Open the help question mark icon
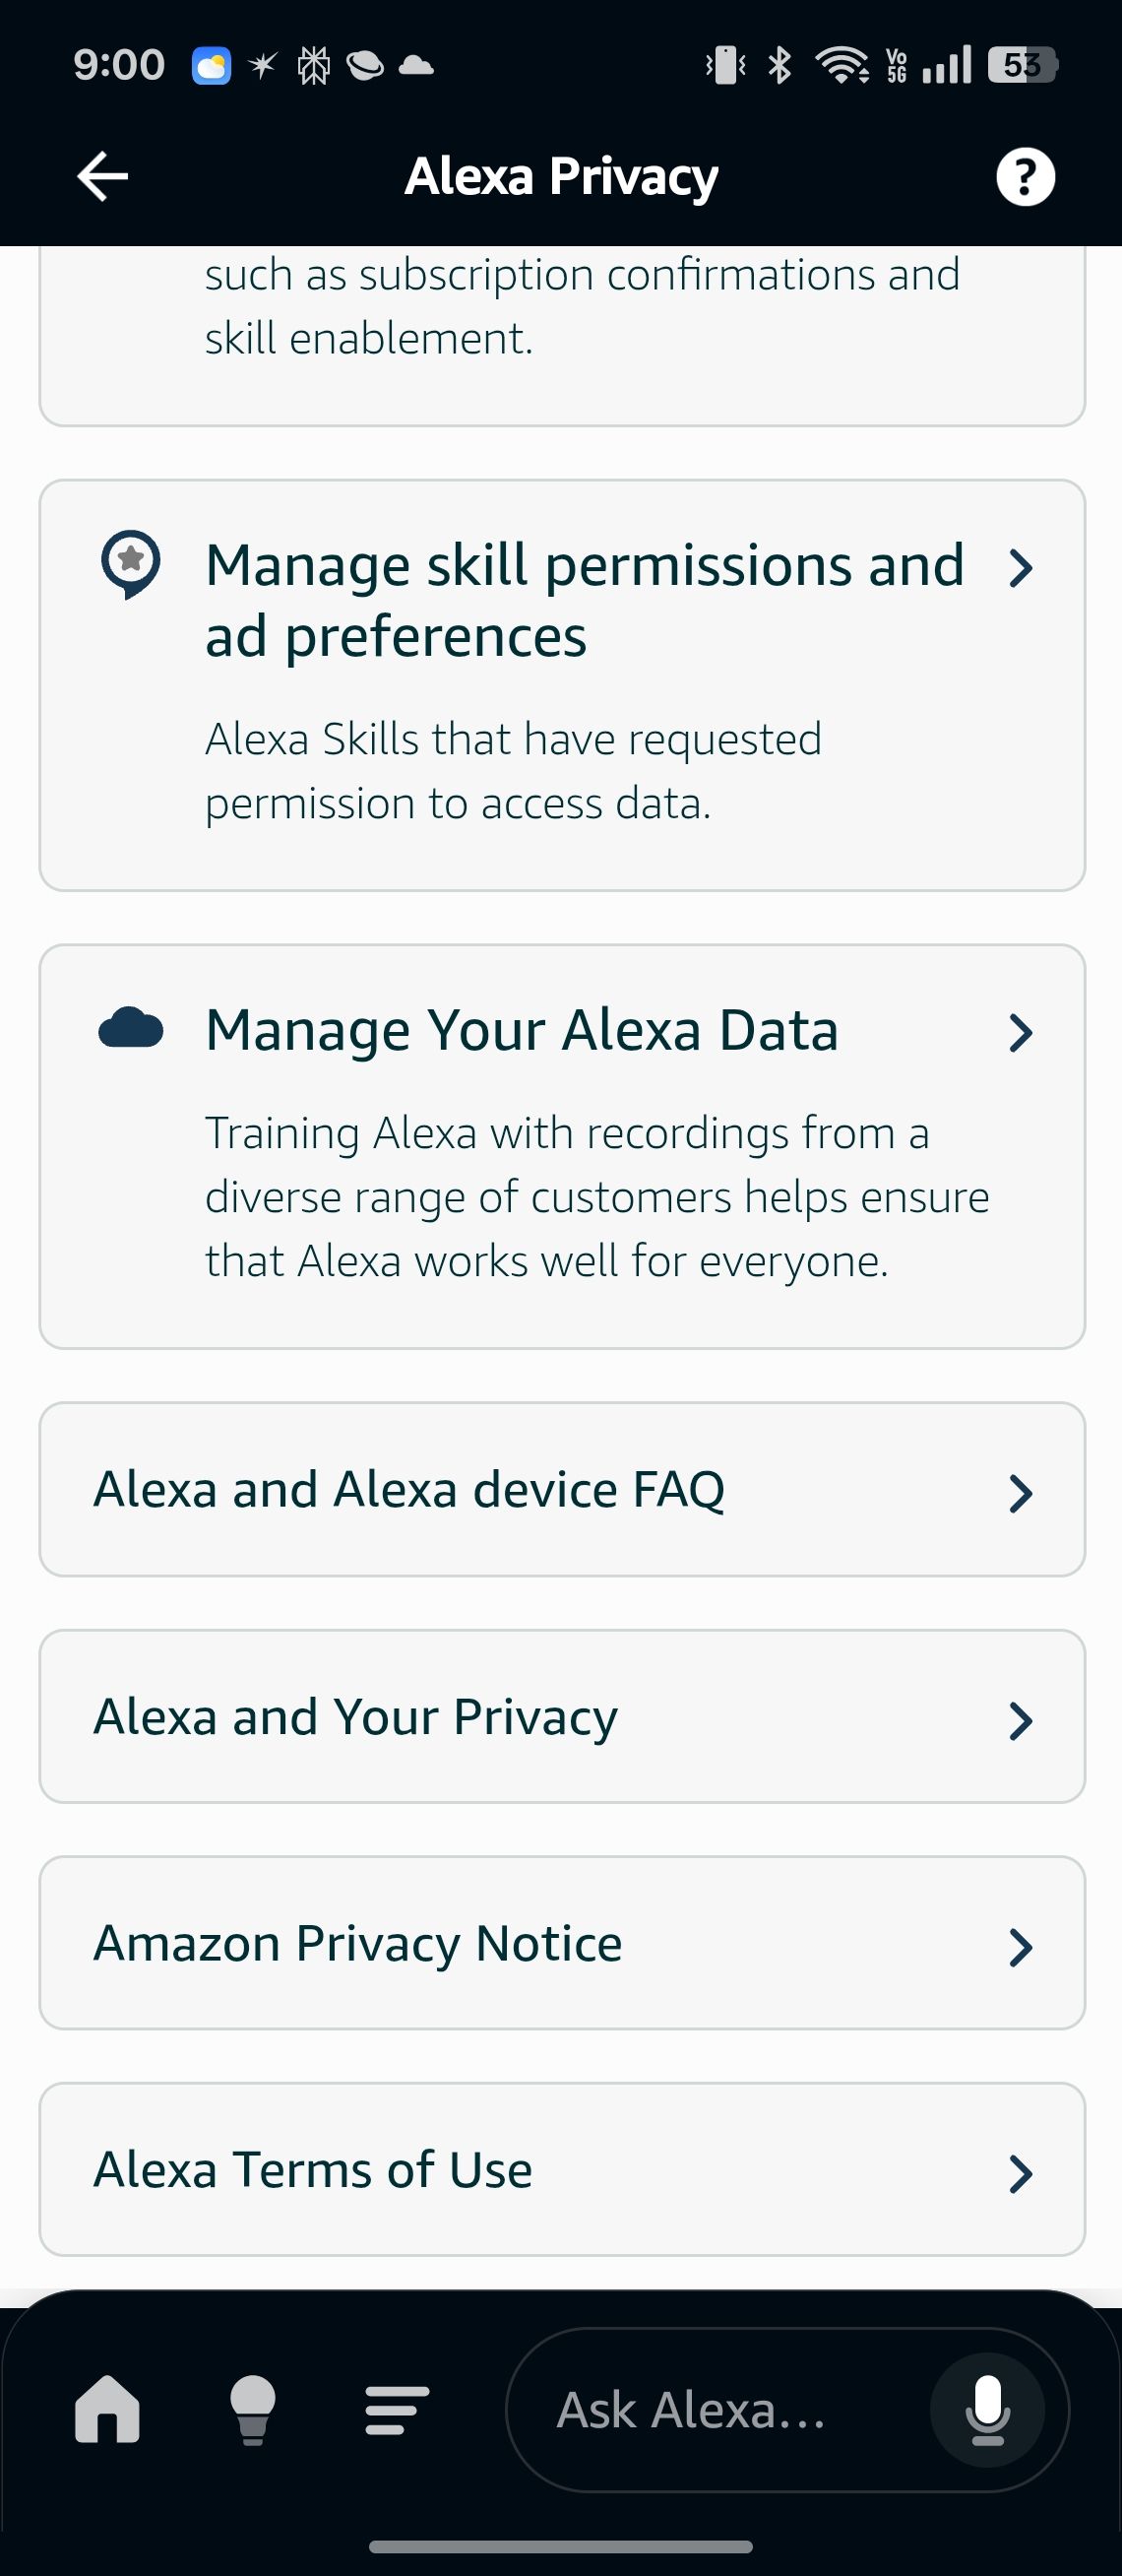The height and width of the screenshot is (2576, 1122). (x=1025, y=175)
